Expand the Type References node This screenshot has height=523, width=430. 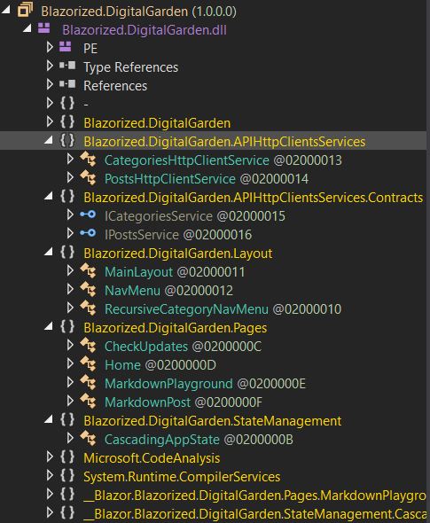[50, 66]
